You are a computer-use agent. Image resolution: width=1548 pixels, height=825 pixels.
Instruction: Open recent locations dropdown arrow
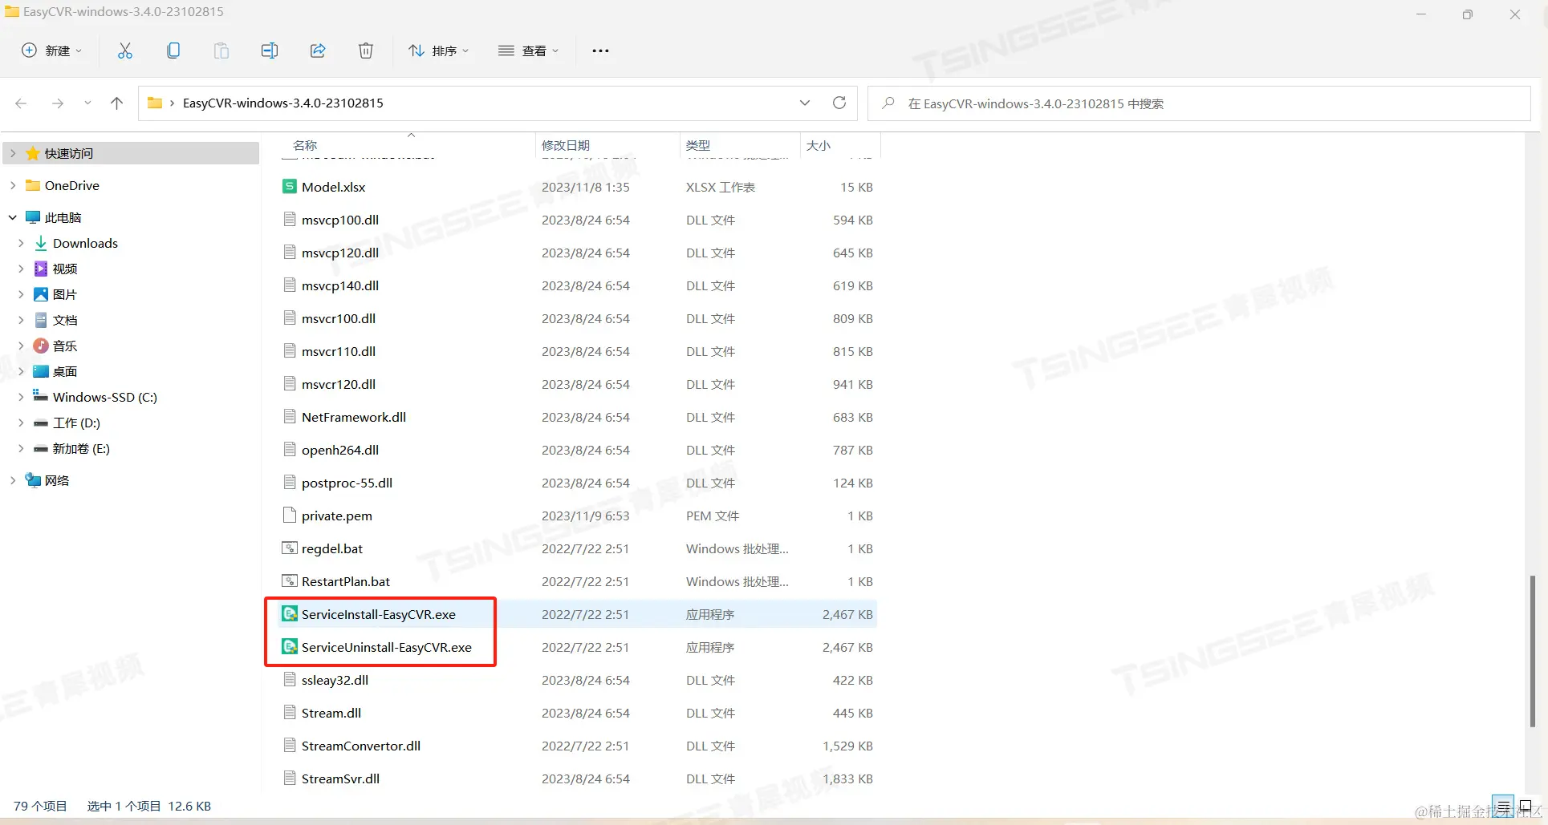point(87,103)
